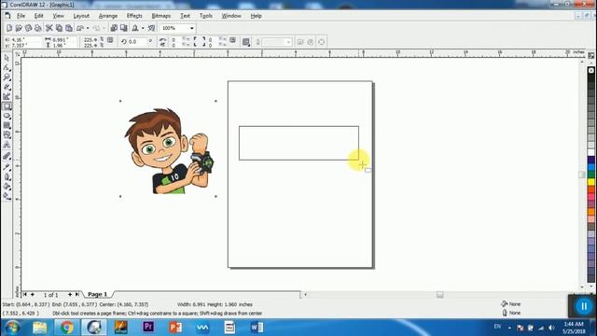Screen dimensions: 597x336
Task: Click the horizontal mirror button
Action: (162, 39)
